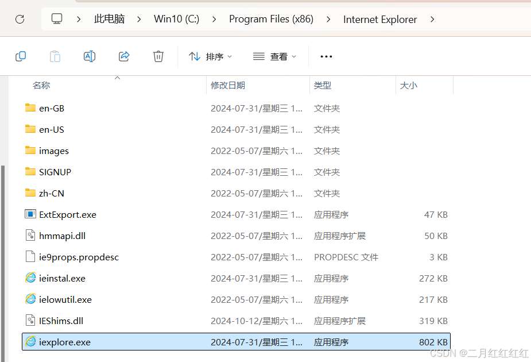Select the hmmapi.dll file icon

point(30,235)
